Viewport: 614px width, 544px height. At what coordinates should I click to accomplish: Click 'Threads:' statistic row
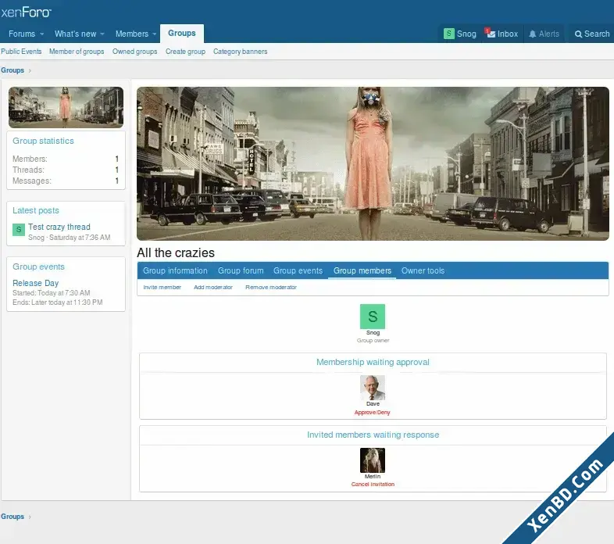pyautogui.click(x=66, y=170)
